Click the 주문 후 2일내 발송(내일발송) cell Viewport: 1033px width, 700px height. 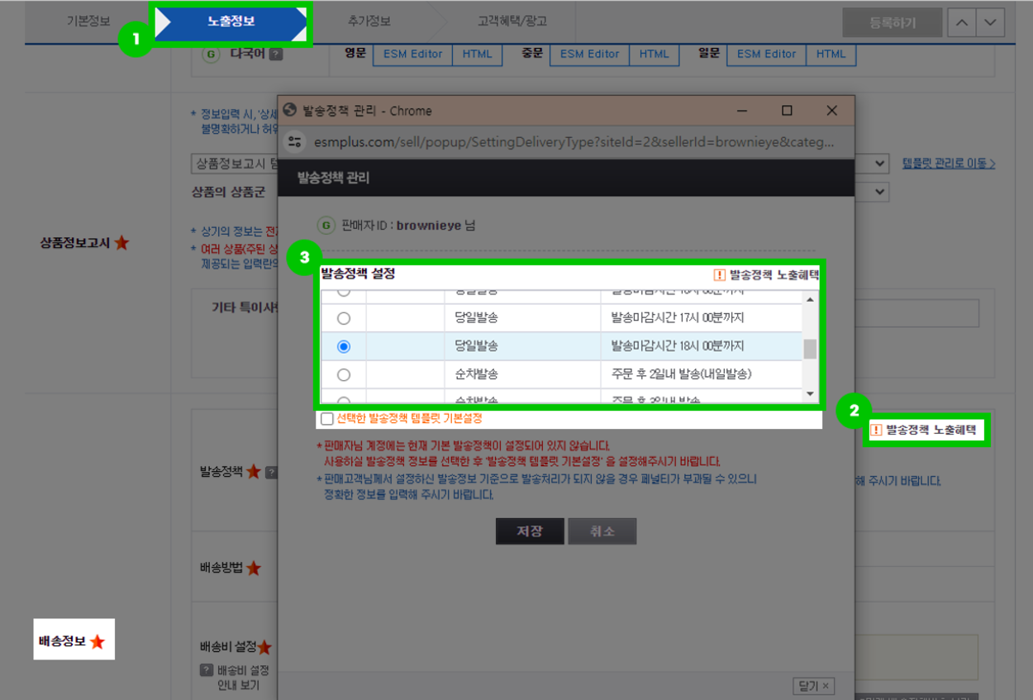point(701,374)
